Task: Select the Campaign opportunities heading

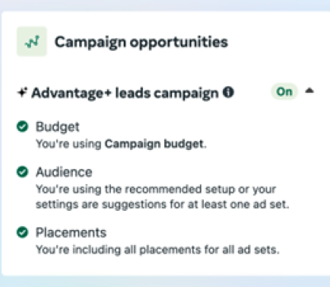Action: [141, 42]
